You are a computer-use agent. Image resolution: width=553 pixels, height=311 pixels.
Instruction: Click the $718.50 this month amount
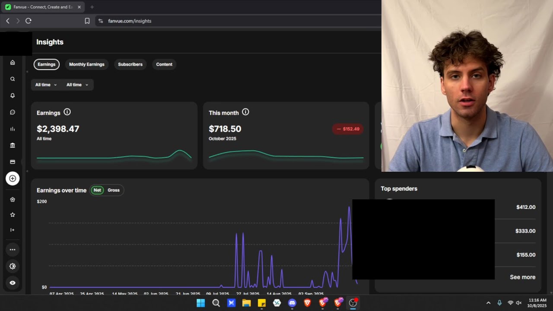(x=225, y=129)
